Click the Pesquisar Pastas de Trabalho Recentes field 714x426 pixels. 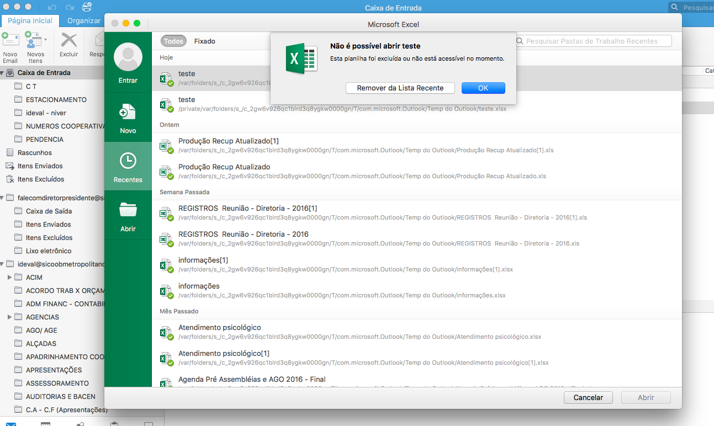click(x=596, y=41)
